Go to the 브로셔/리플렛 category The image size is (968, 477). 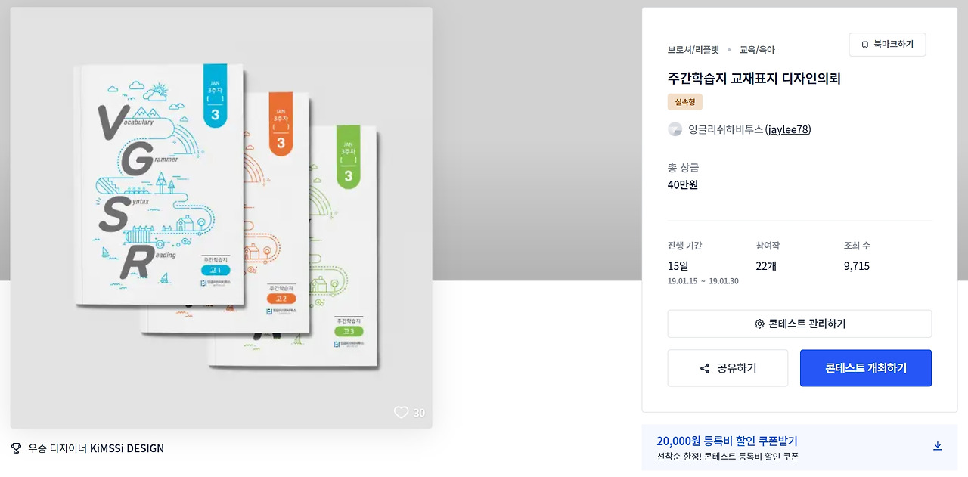[693, 50]
